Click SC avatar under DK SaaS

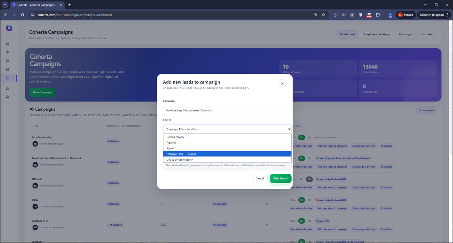[35, 185]
